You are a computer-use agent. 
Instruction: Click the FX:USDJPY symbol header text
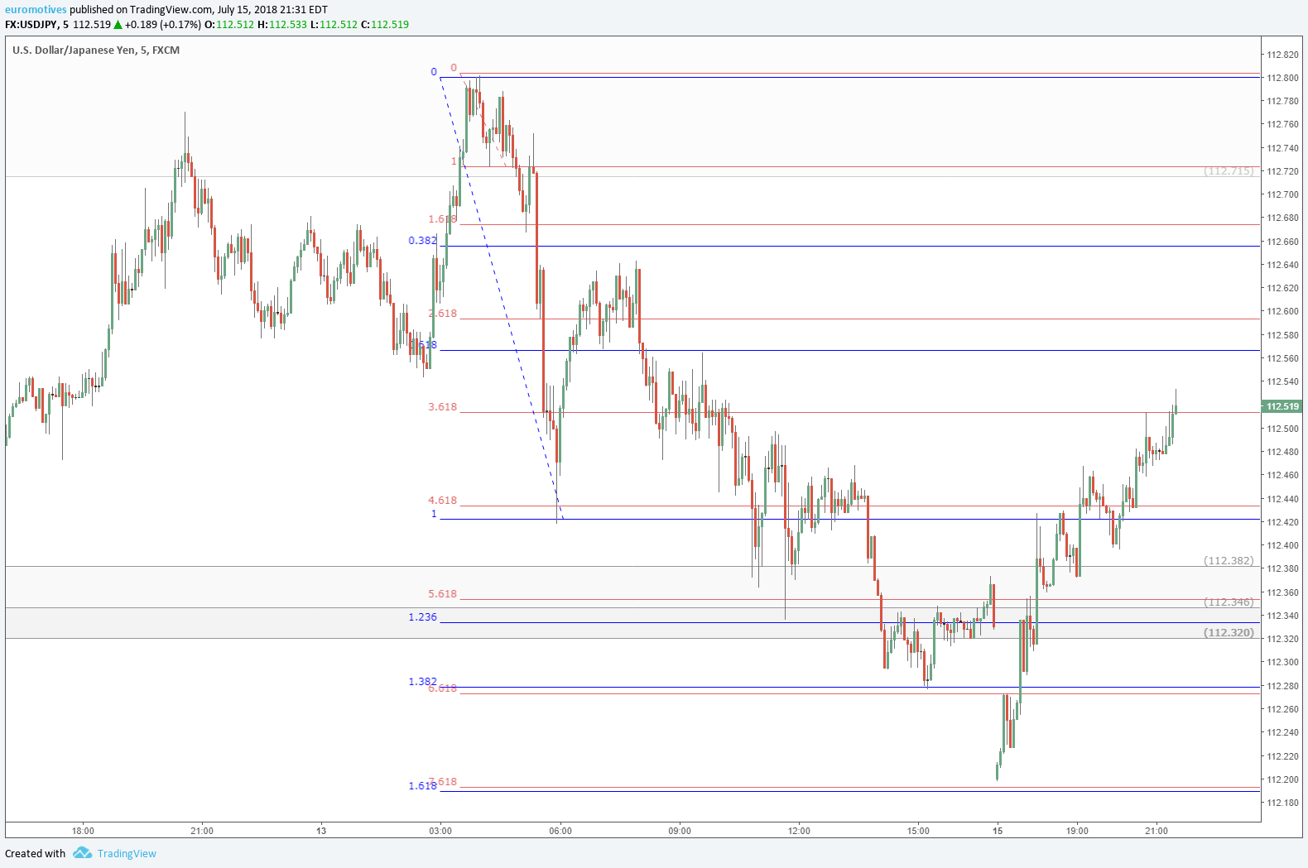point(32,25)
